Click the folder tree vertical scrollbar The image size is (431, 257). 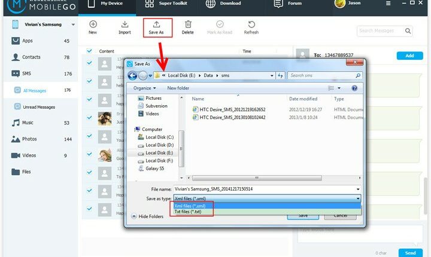click(181, 149)
